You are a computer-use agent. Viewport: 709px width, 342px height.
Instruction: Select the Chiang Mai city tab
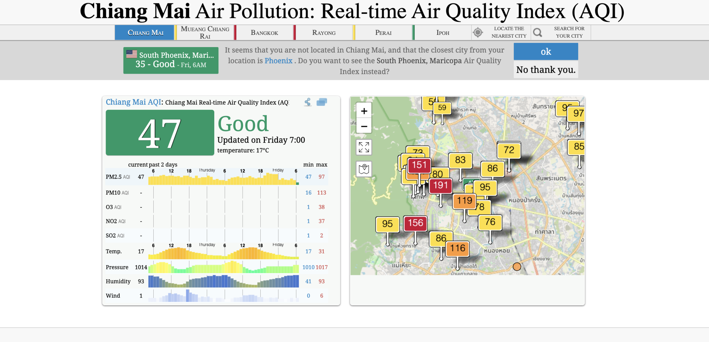click(x=144, y=33)
